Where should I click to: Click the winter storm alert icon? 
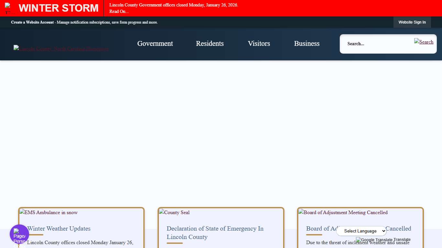click(8, 6)
